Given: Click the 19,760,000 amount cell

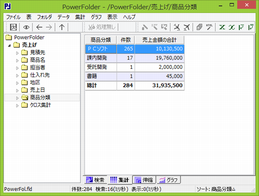Looking at the screenshot, I should click(160, 58).
